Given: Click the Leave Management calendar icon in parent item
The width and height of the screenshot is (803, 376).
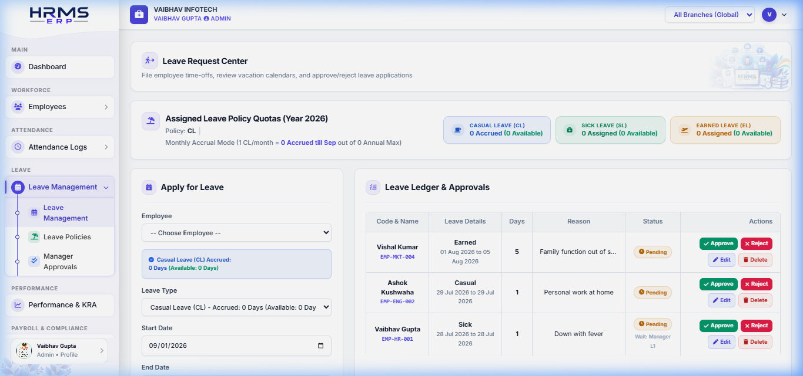Looking at the screenshot, I should (x=18, y=187).
